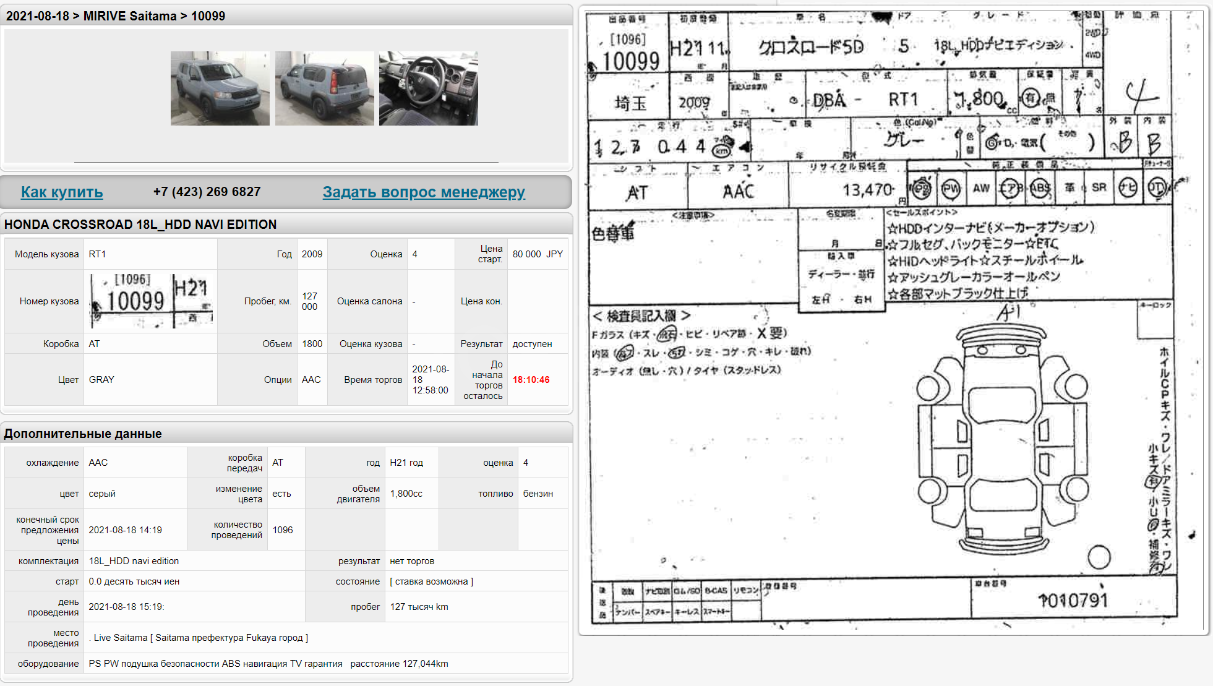
Task: Open the large auction sheet image
Action: (893, 320)
